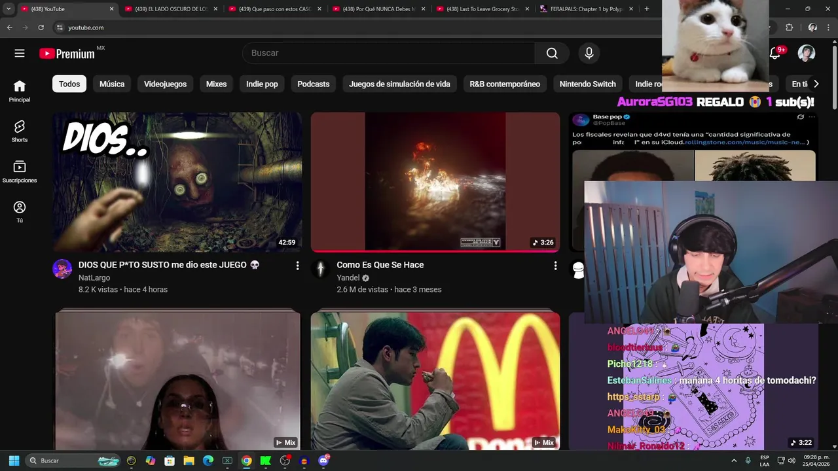Open Yandel channel name link
Image resolution: width=838 pixels, height=471 pixels.
pos(348,278)
